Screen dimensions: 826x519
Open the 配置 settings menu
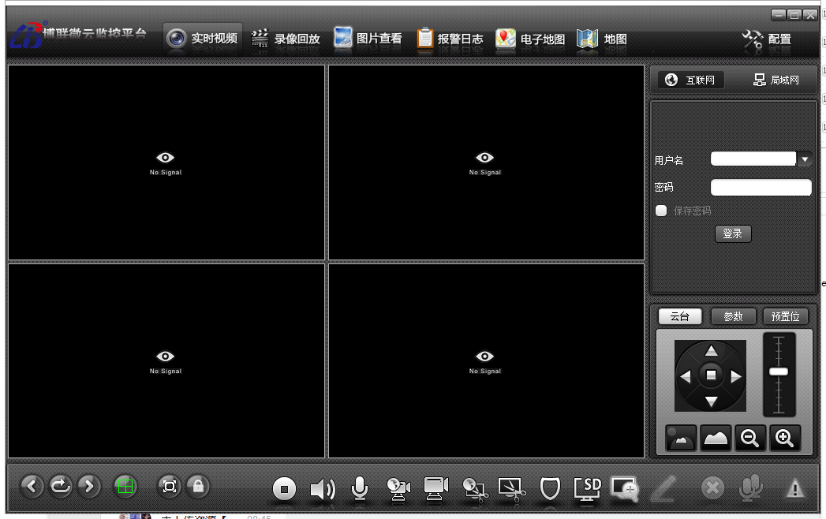click(x=768, y=39)
